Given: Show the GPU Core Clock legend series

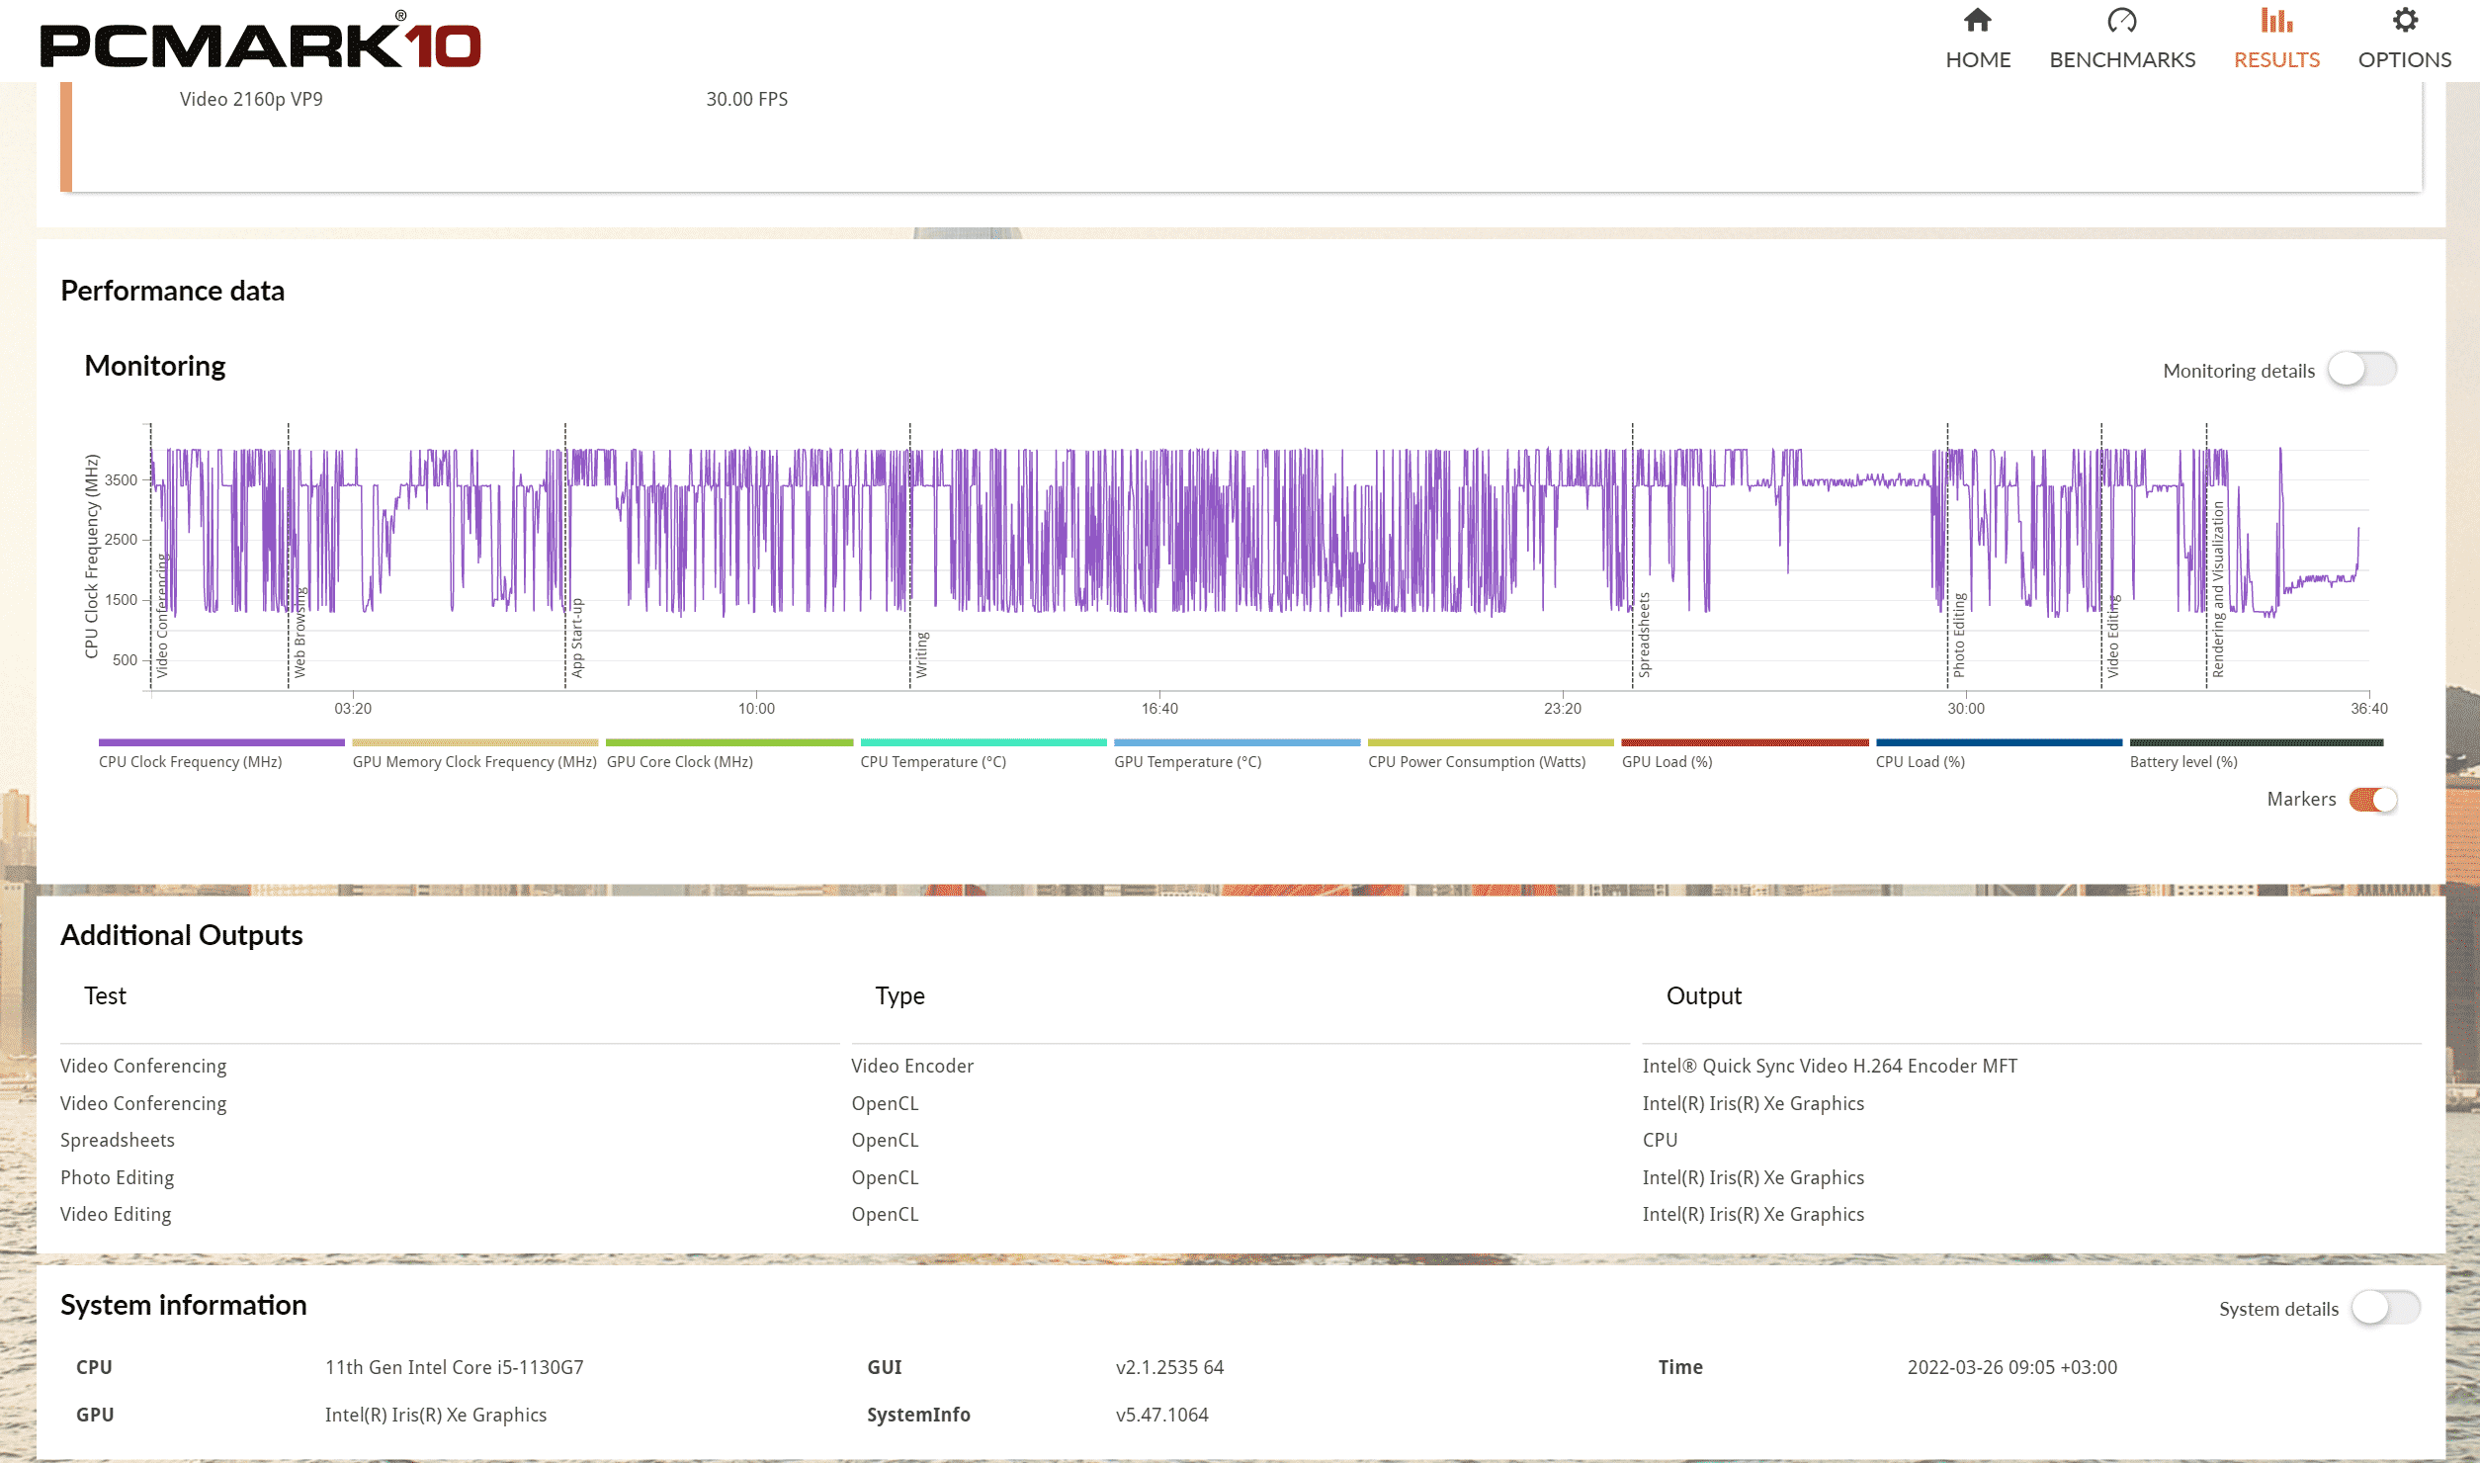Looking at the screenshot, I should coord(728,743).
